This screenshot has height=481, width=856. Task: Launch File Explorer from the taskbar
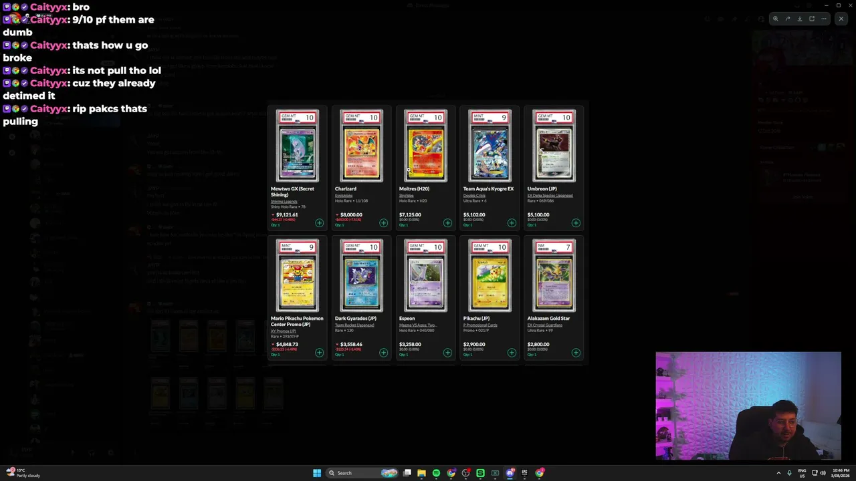[x=421, y=473]
